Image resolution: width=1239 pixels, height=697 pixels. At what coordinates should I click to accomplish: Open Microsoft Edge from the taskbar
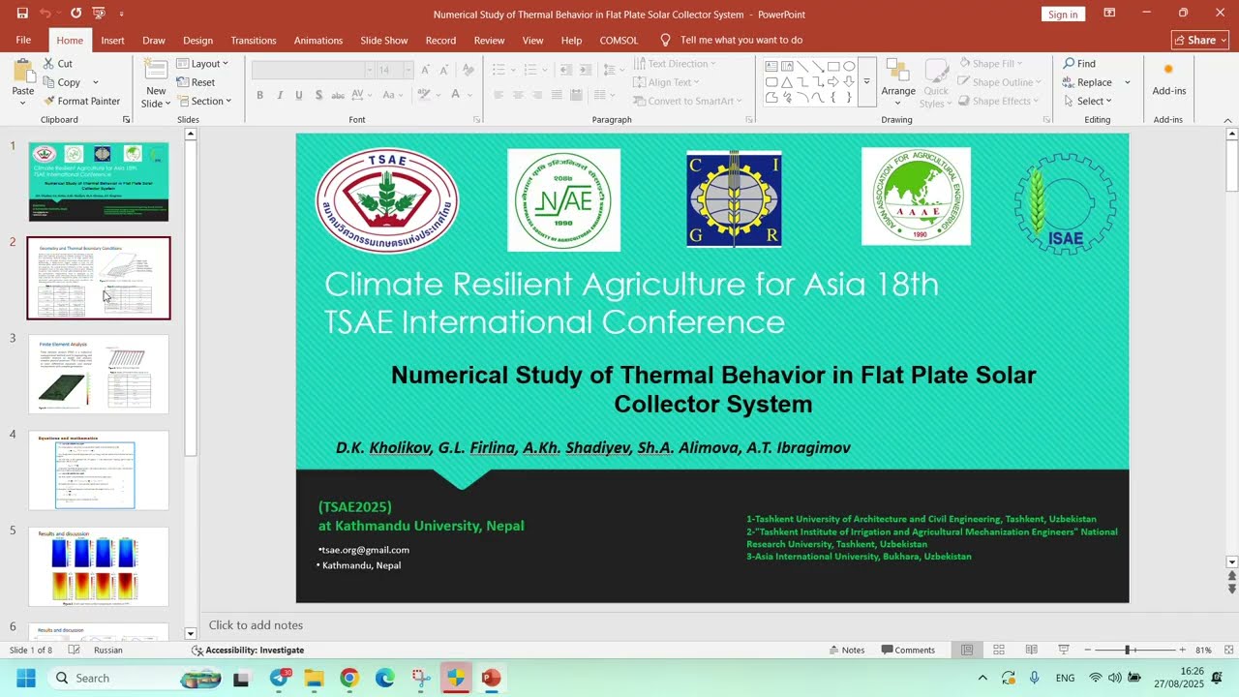click(384, 678)
